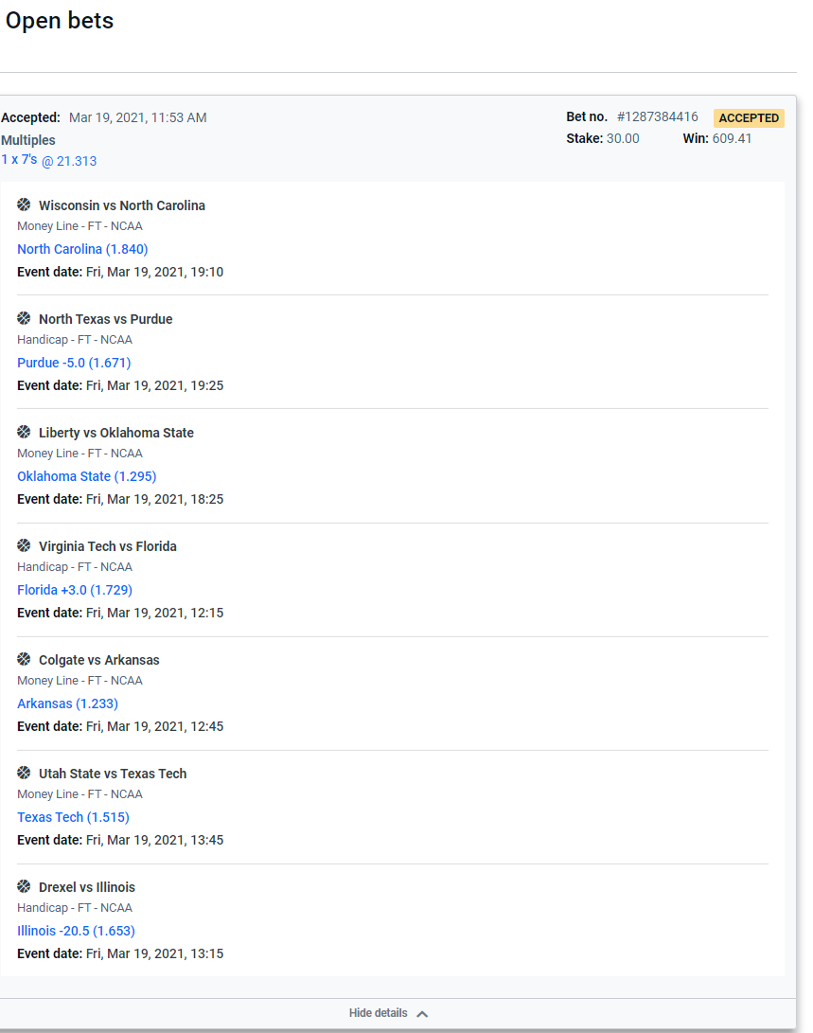The image size is (813, 1033).
Task: Click the Hide details text
Action: [x=378, y=1013]
